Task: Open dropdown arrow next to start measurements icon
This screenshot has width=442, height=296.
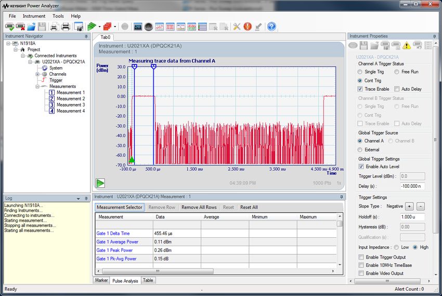Action: [99, 27]
